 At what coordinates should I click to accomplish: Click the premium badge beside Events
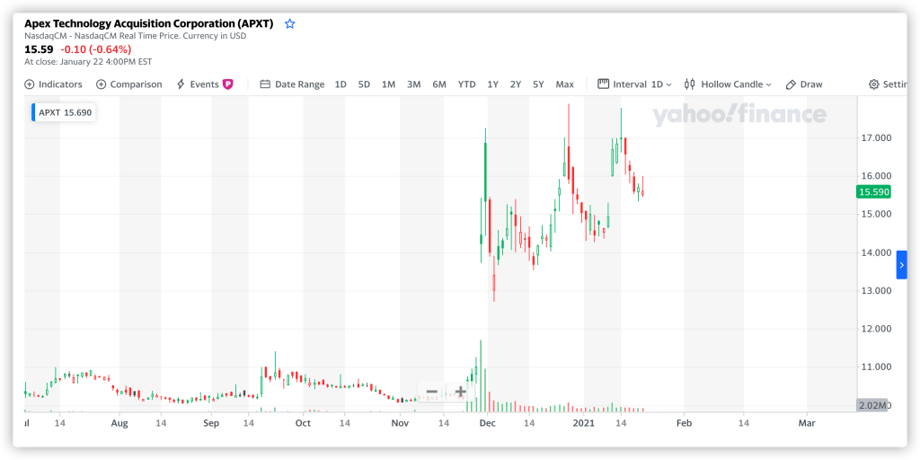[x=228, y=84]
